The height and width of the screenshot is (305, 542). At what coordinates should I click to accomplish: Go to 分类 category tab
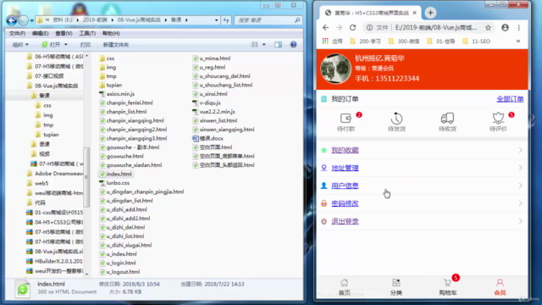coord(396,287)
